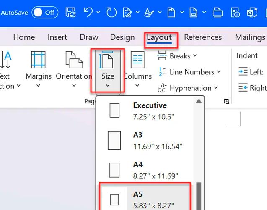The height and width of the screenshot is (210, 267).
Task: Go to the References tab
Action: point(203,37)
